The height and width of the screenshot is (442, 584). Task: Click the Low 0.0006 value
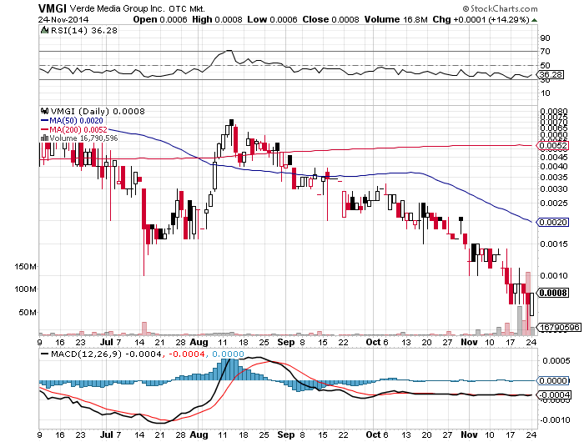(272, 19)
